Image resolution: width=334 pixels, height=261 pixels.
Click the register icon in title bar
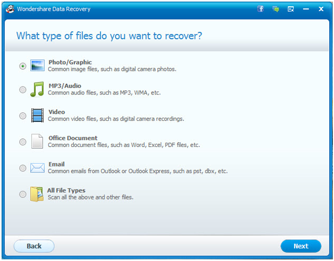291,9
